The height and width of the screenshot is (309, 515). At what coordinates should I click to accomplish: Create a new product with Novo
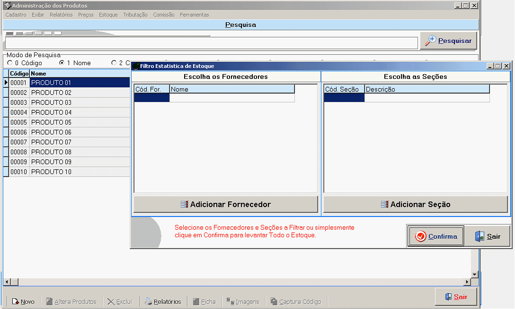(23, 301)
